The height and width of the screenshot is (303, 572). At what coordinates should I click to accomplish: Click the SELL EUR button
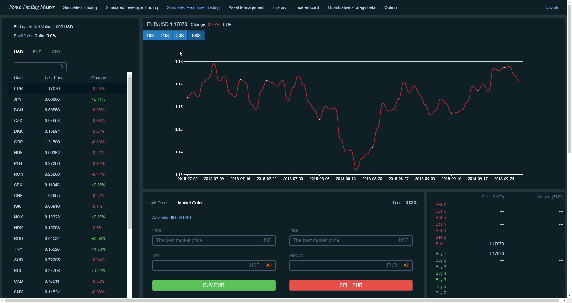click(351, 285)
